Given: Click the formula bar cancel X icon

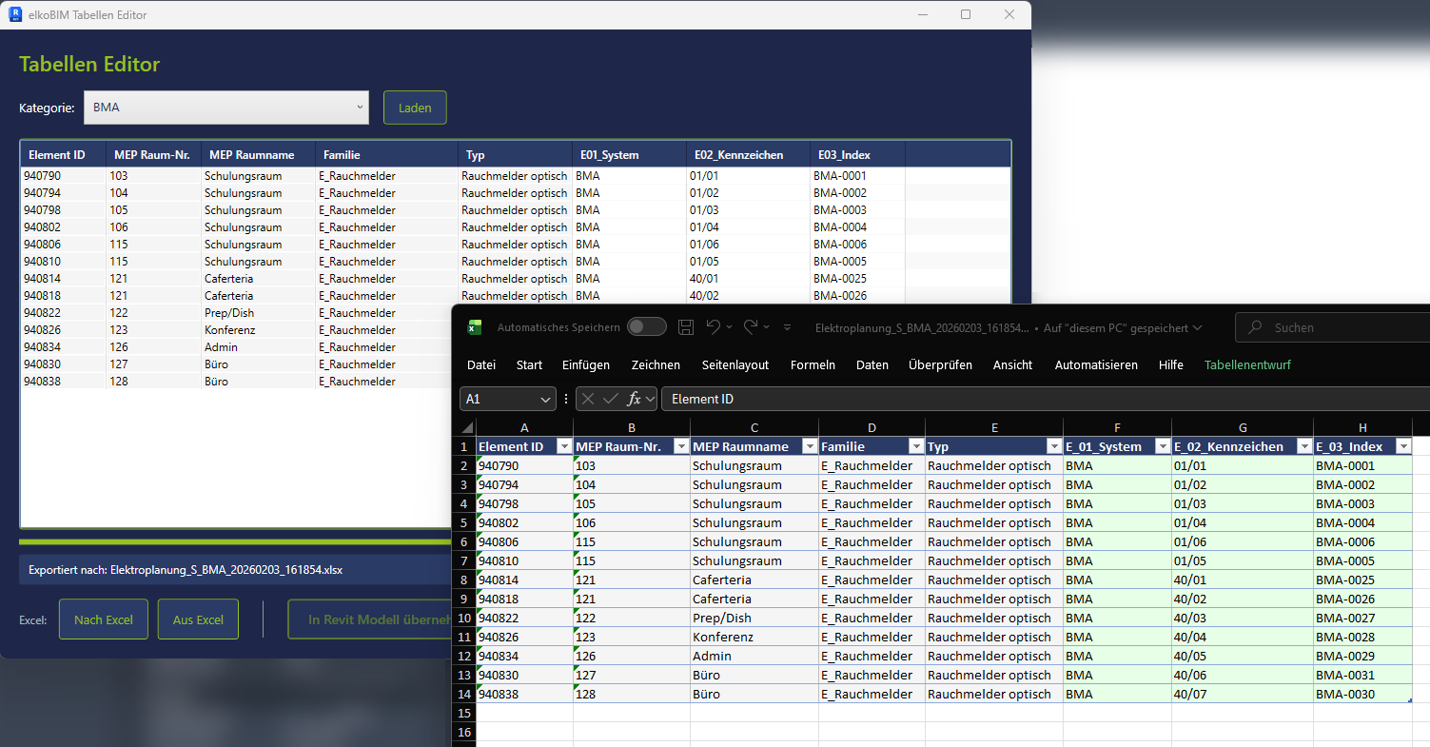Looking at the screenshot, I should click(588, 400).
